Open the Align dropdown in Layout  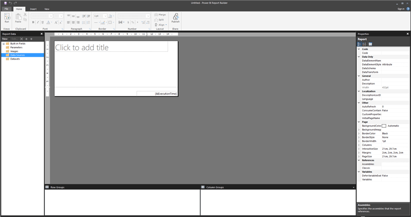tap(161, 25)
